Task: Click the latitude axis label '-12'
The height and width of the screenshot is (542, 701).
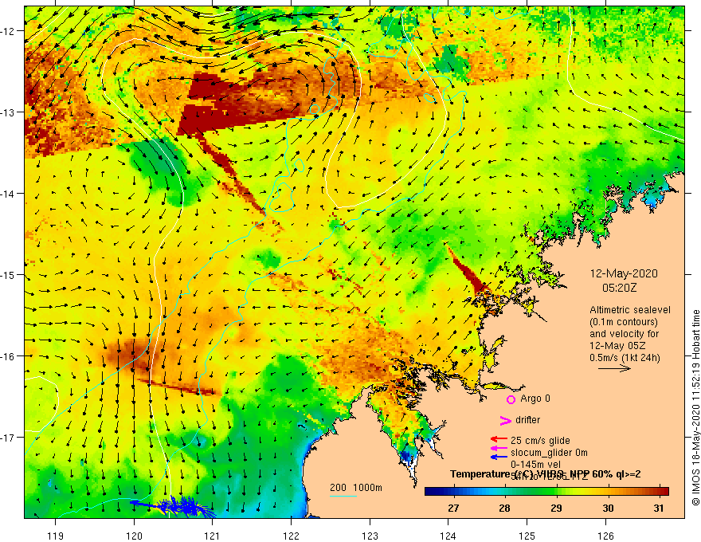Action: [9, 31]
